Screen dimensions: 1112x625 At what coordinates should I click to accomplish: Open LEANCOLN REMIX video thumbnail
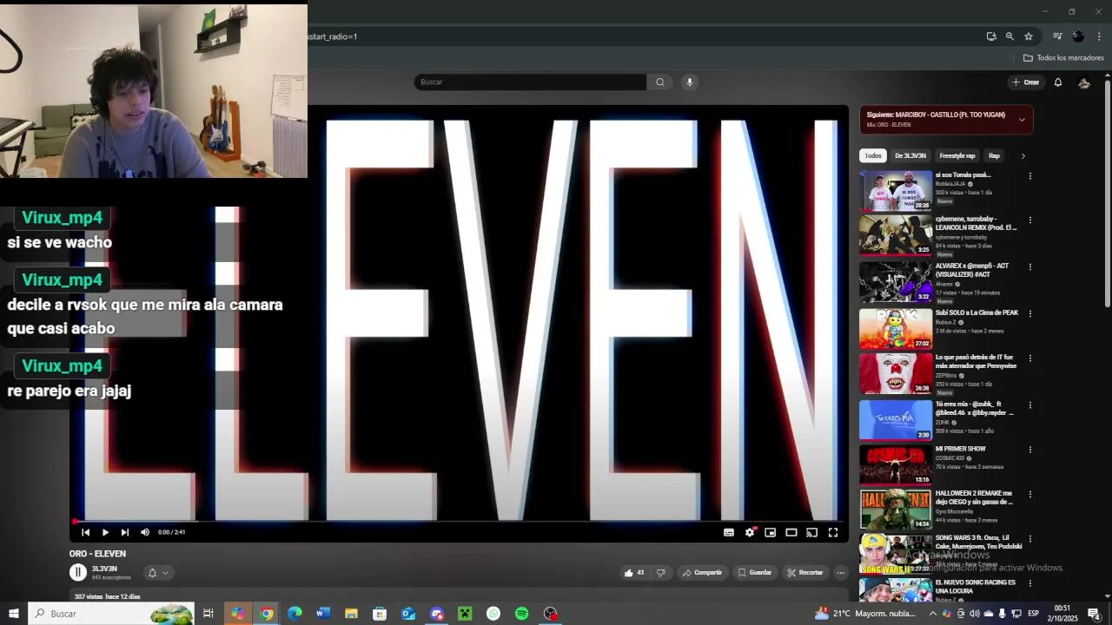pos(896,235)
